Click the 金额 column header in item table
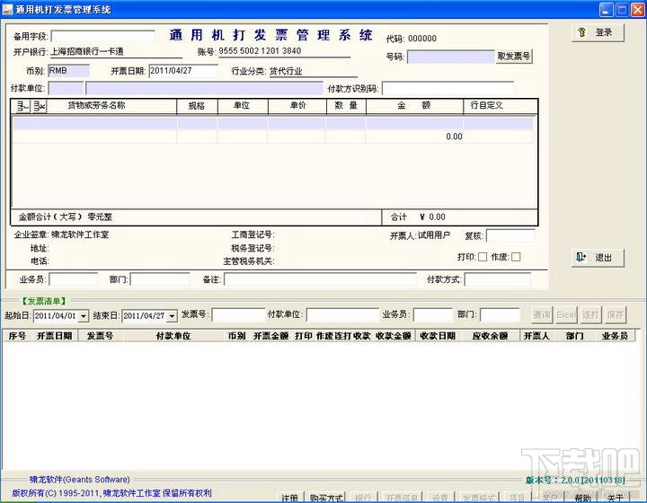 (x=414, y=106)
